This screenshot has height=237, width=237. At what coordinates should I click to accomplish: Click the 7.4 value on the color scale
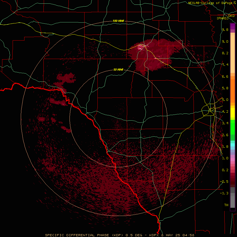(x=225, y=65)
